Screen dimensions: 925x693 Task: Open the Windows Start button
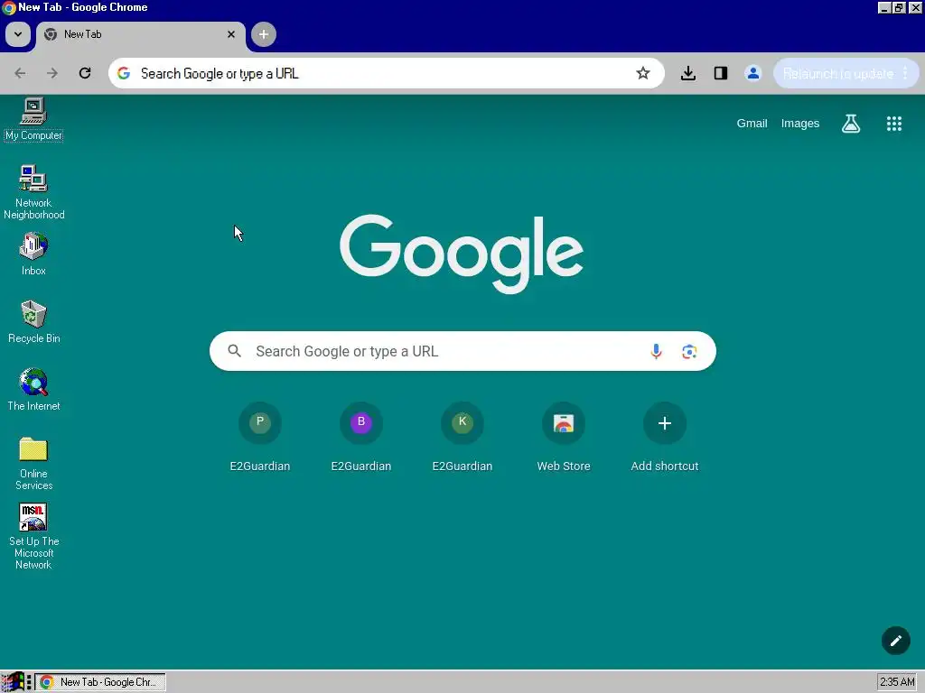[13, 682]
